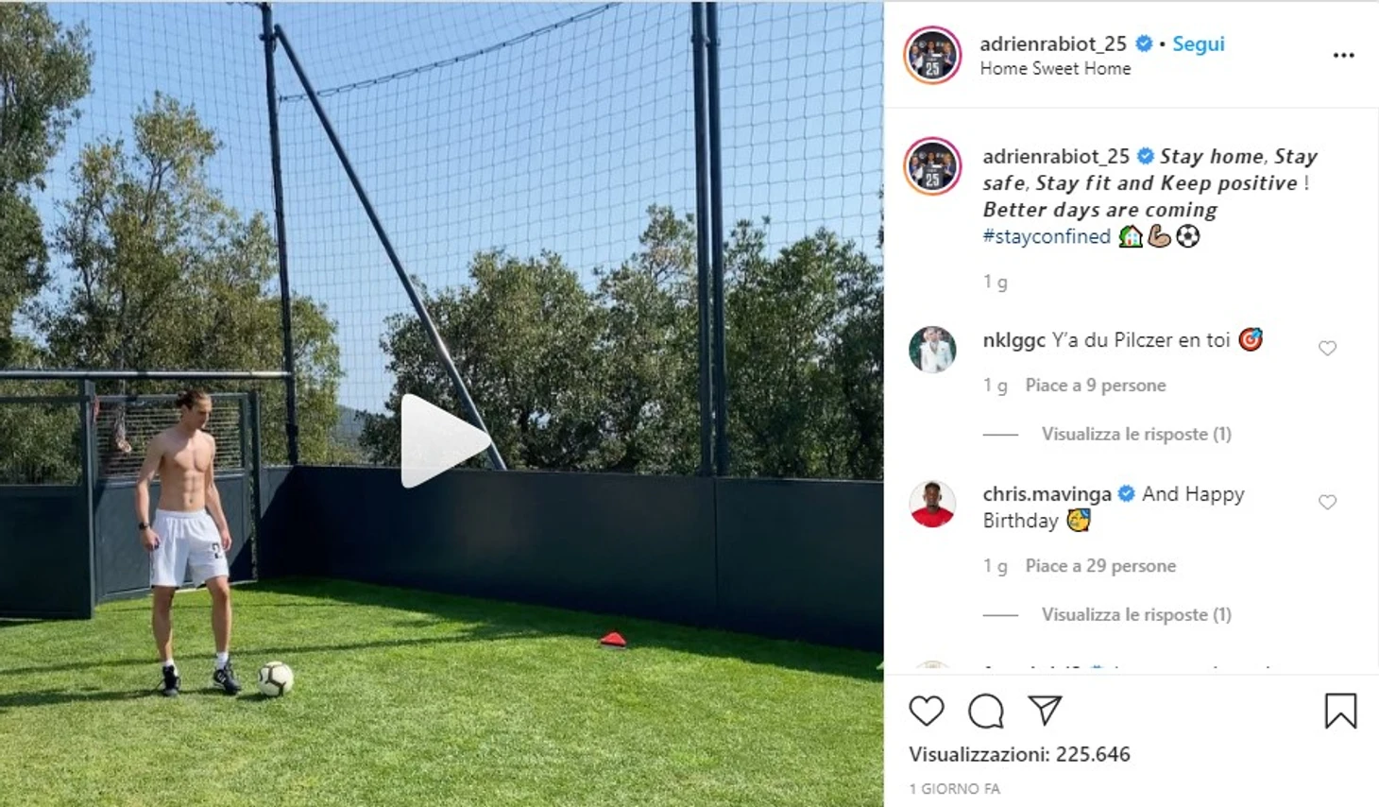Open the Home Sweet Home location
This screenshot has height=807, width=1379.
click(x=1055, y=68)
